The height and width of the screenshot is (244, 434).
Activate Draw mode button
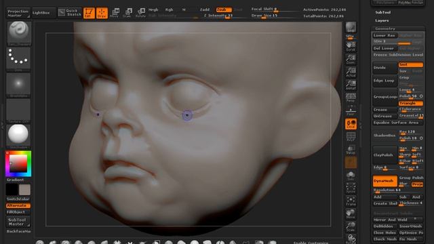[102, 13]
